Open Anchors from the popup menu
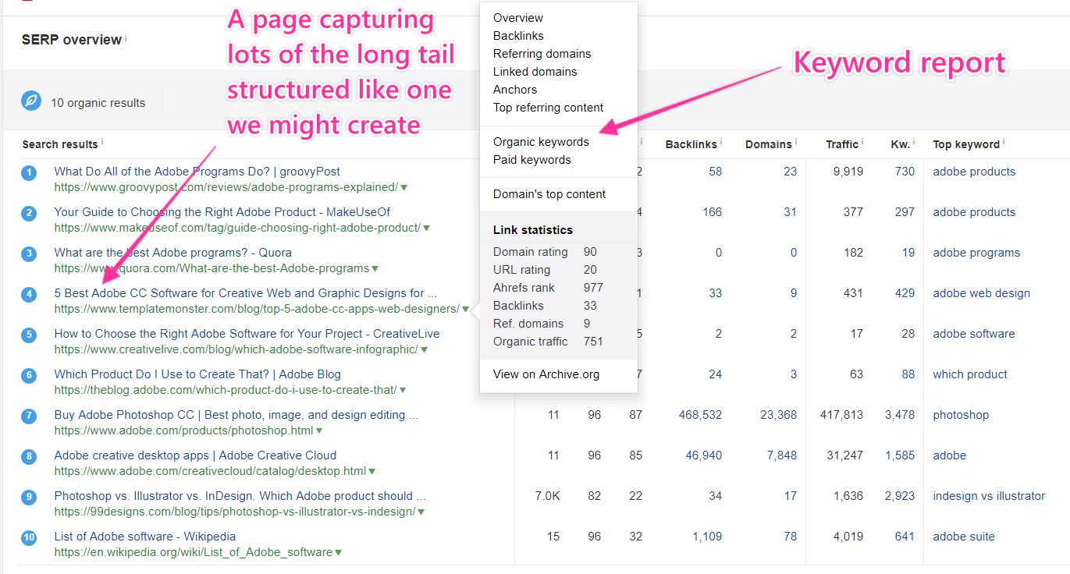1070x574 pixels. [x=515, y=90]
